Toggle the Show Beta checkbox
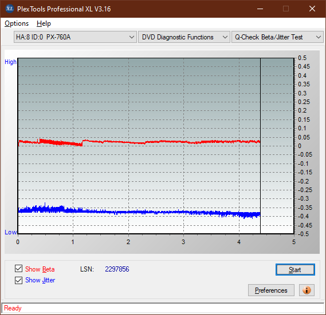 pyautogui.click(x=18, y=269)
